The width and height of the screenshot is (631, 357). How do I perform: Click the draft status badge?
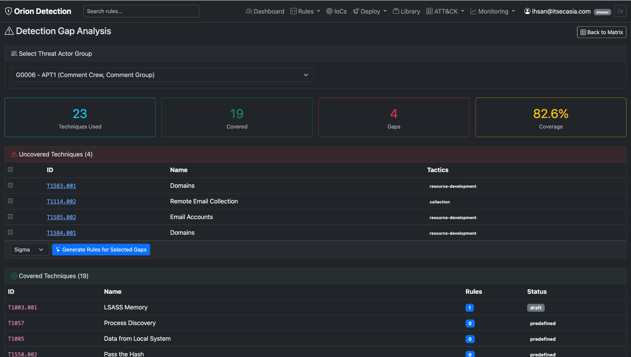tap(536, 308)
